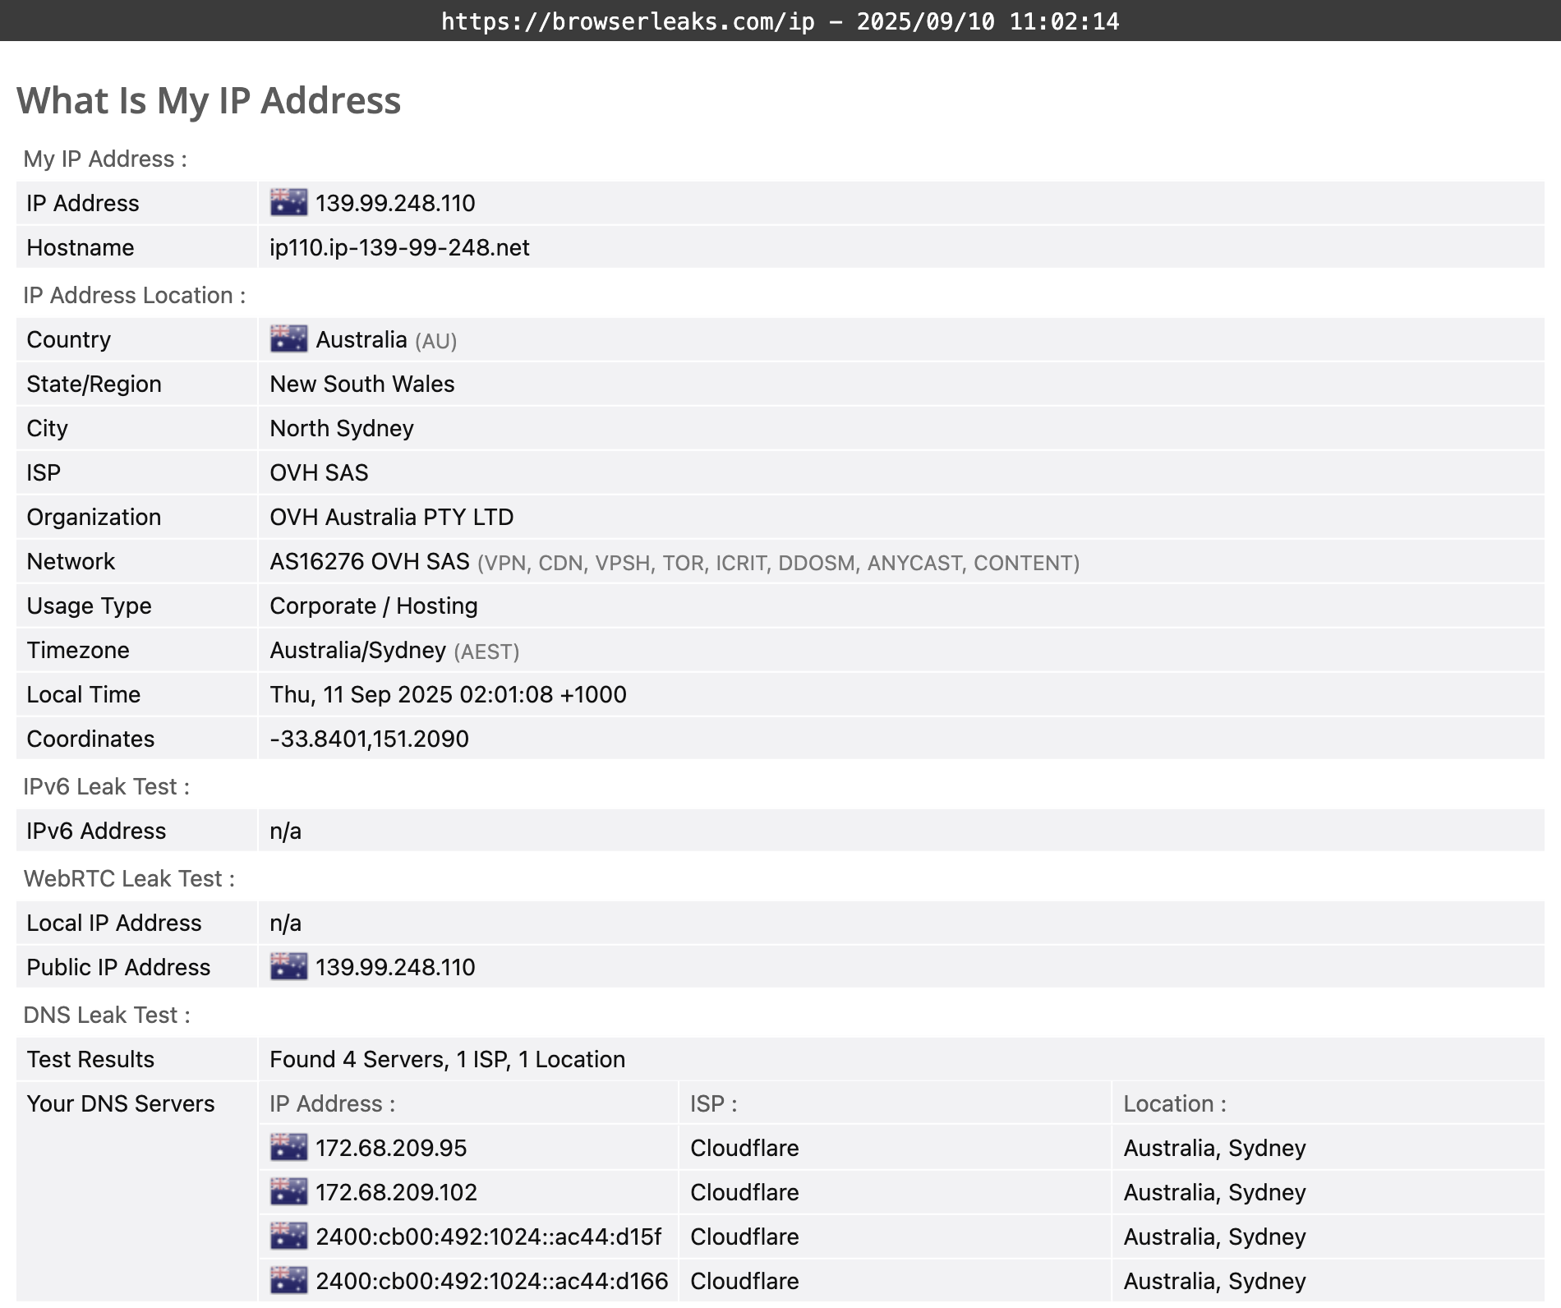This screenshot has width=1561, height=1308.
Task: Click the flag beside DNS server 172.68.209.95
Action: [288, 1148]
